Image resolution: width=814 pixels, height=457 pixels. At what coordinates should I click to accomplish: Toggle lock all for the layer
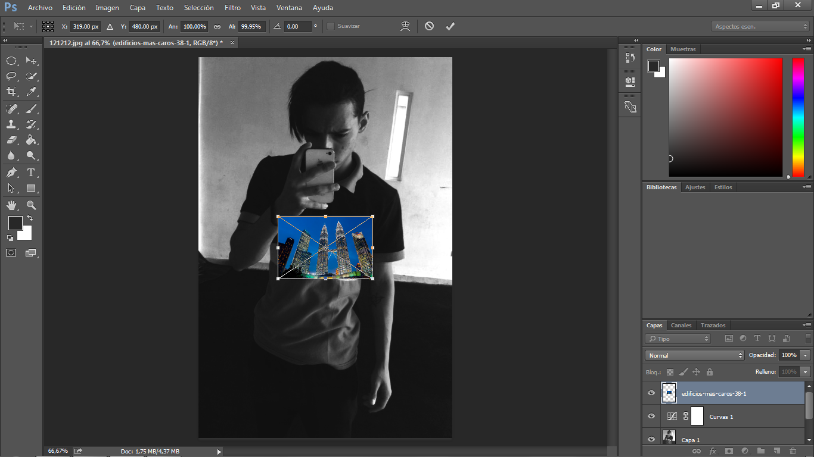pos(710,372)
